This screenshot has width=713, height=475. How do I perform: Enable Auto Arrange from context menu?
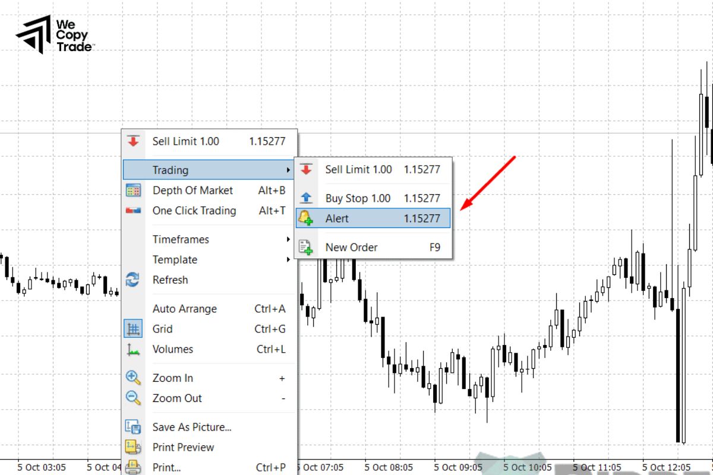click(x=184, y=309)
